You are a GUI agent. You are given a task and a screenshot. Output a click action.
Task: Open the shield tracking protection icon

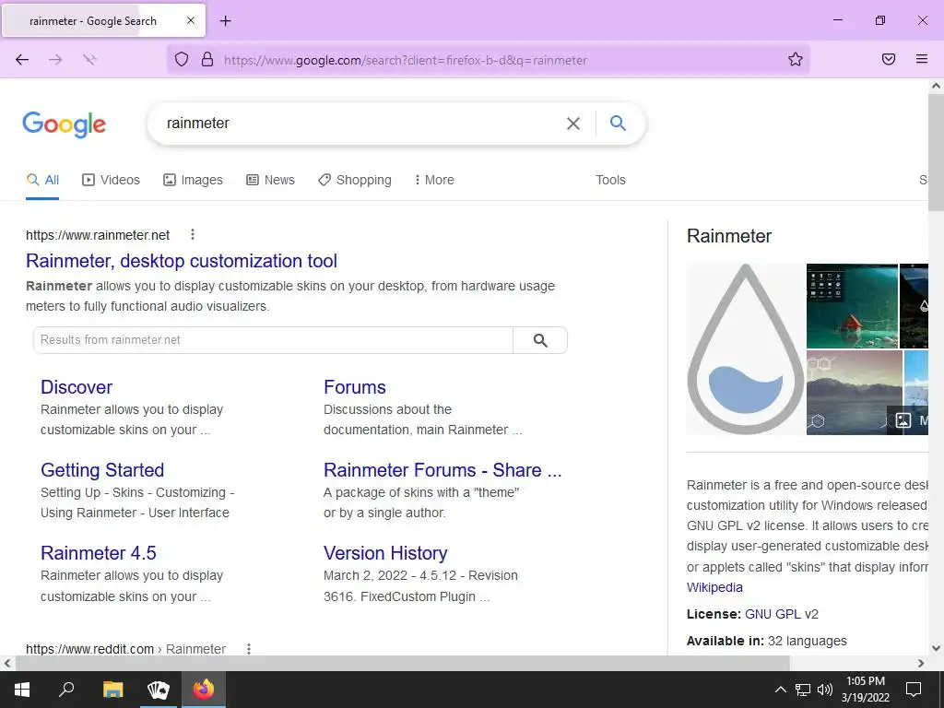coord(182,59)
